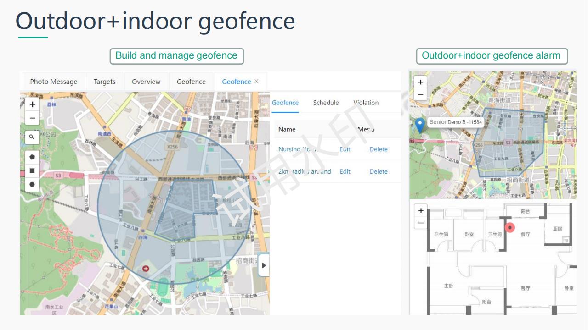Click the blue location pin on outdoor alarm map
The height and width of the screenshot is (330, 588).
[420, 125]
